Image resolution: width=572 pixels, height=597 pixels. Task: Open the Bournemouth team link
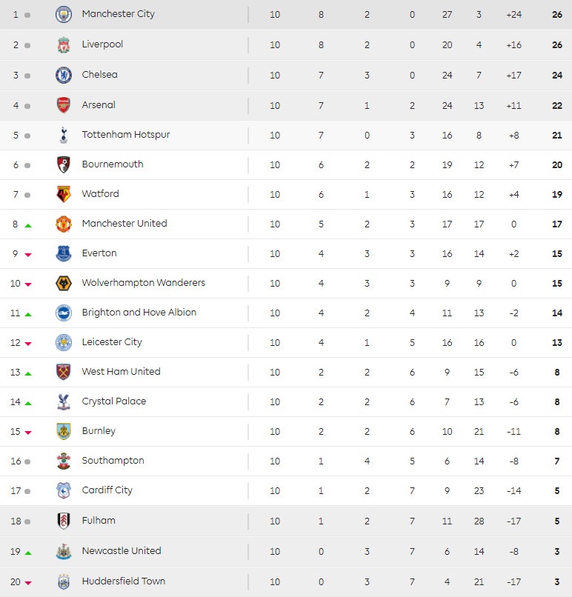point(113,164)
